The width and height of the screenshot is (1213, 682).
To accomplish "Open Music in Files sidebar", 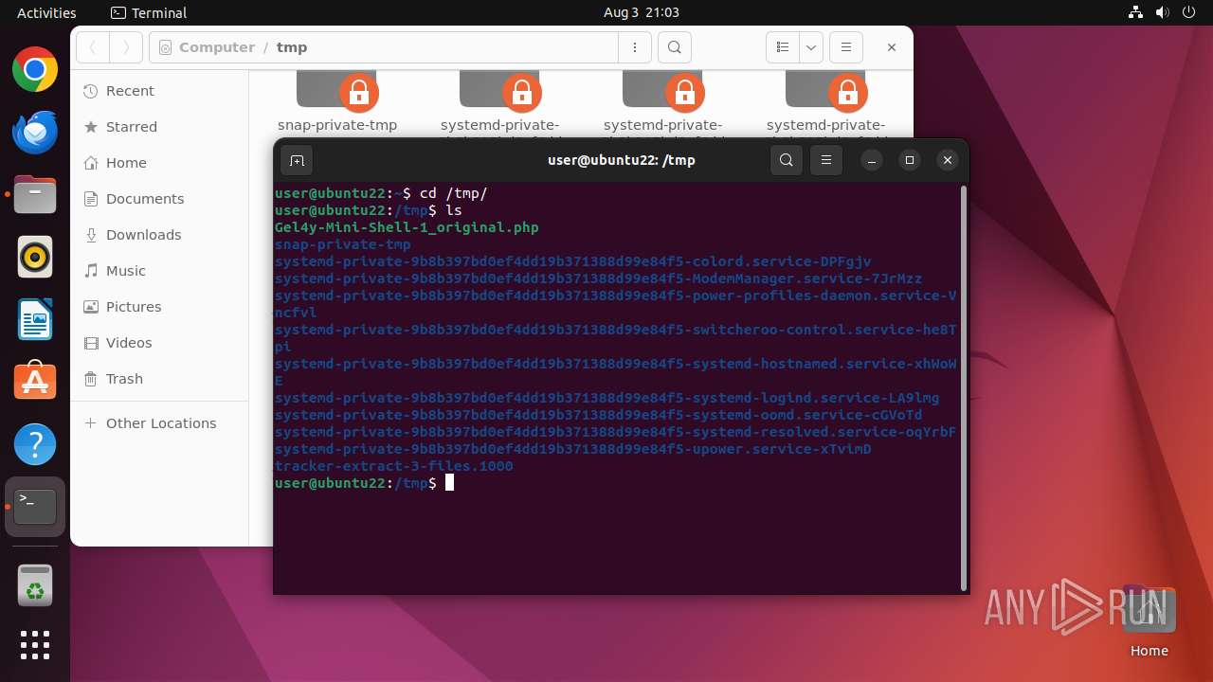I will coord(159,271).
